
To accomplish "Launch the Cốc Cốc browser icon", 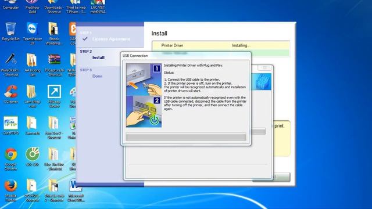I will [x=33, y=157].
